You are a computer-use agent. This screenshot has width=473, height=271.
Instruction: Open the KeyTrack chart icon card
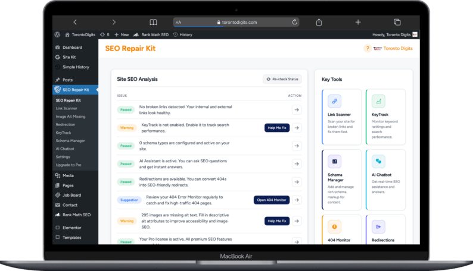378,101
